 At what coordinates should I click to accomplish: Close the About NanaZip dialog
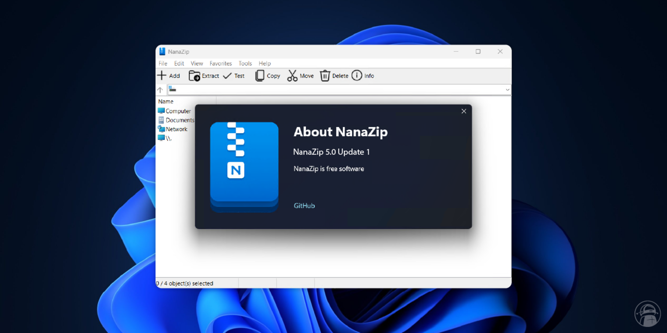click(463, 111)
